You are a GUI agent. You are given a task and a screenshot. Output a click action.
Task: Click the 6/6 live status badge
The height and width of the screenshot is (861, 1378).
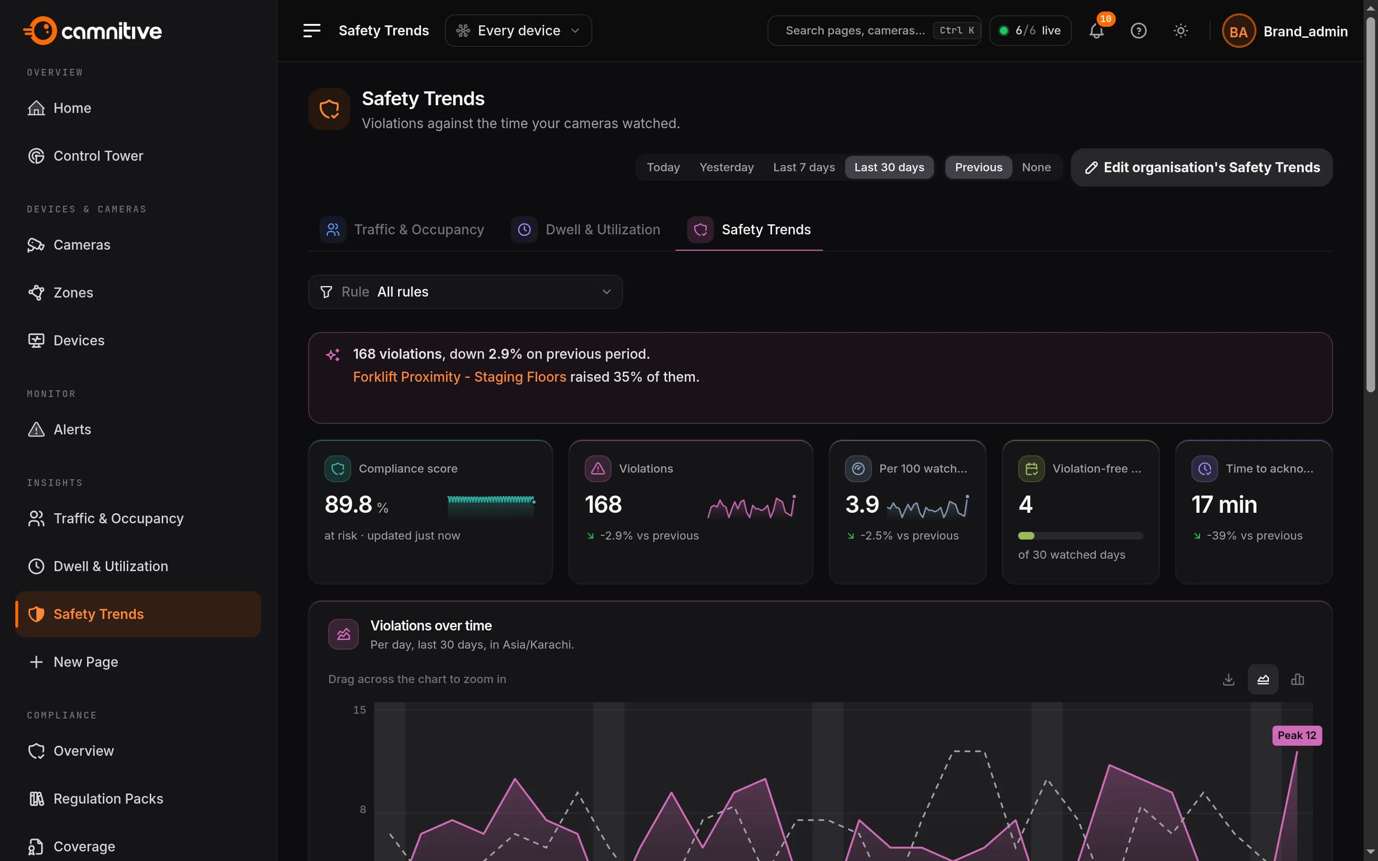(x=1030, y=31)
